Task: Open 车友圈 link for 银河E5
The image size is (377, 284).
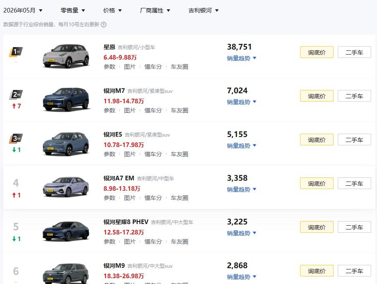Action: click(x=180, y=154)
